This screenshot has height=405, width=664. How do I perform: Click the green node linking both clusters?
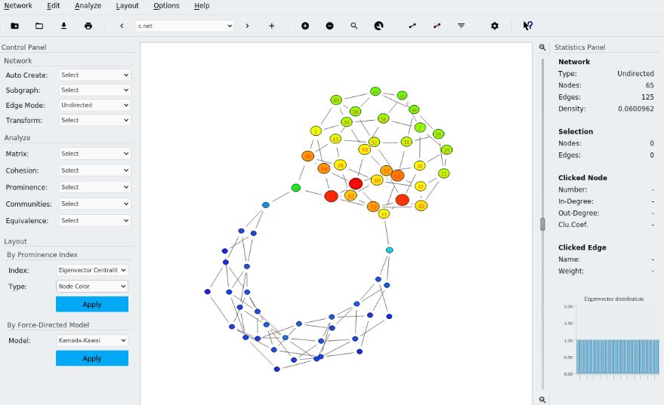(296, 188)
